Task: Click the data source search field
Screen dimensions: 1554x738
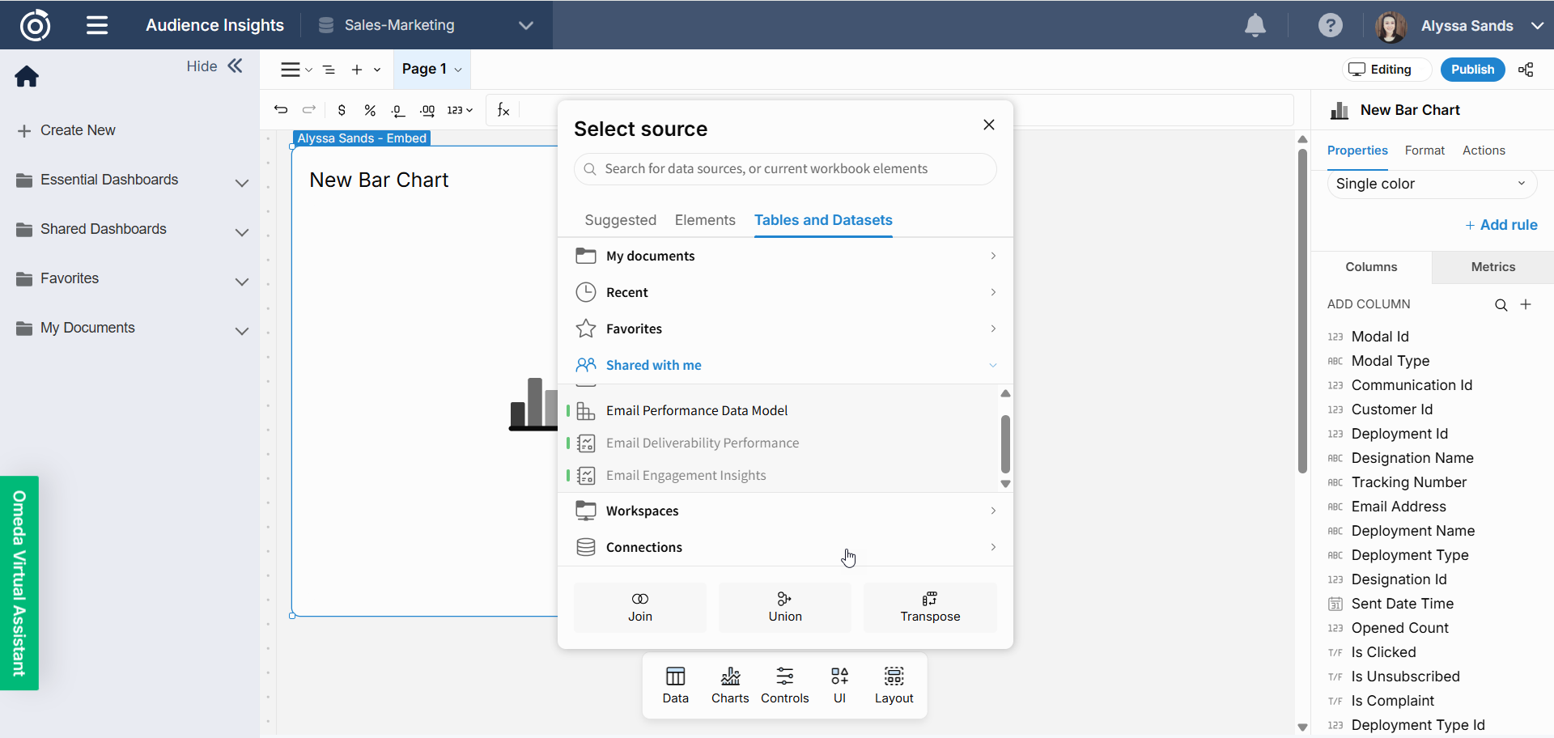Action: 784,169
